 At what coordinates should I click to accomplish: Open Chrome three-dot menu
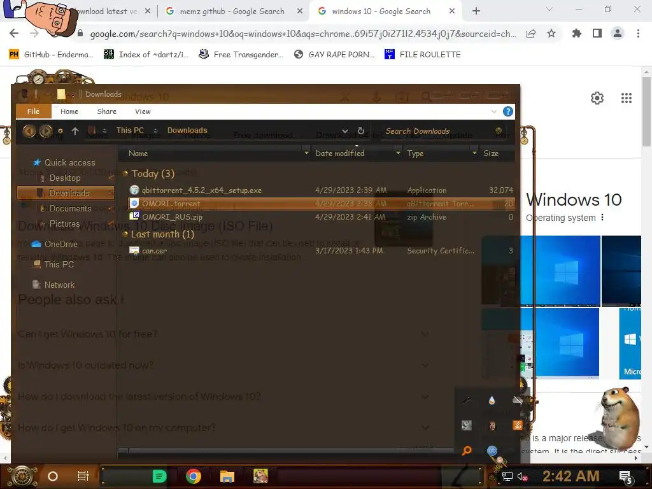pyautogui.click(x=638, y=33)
